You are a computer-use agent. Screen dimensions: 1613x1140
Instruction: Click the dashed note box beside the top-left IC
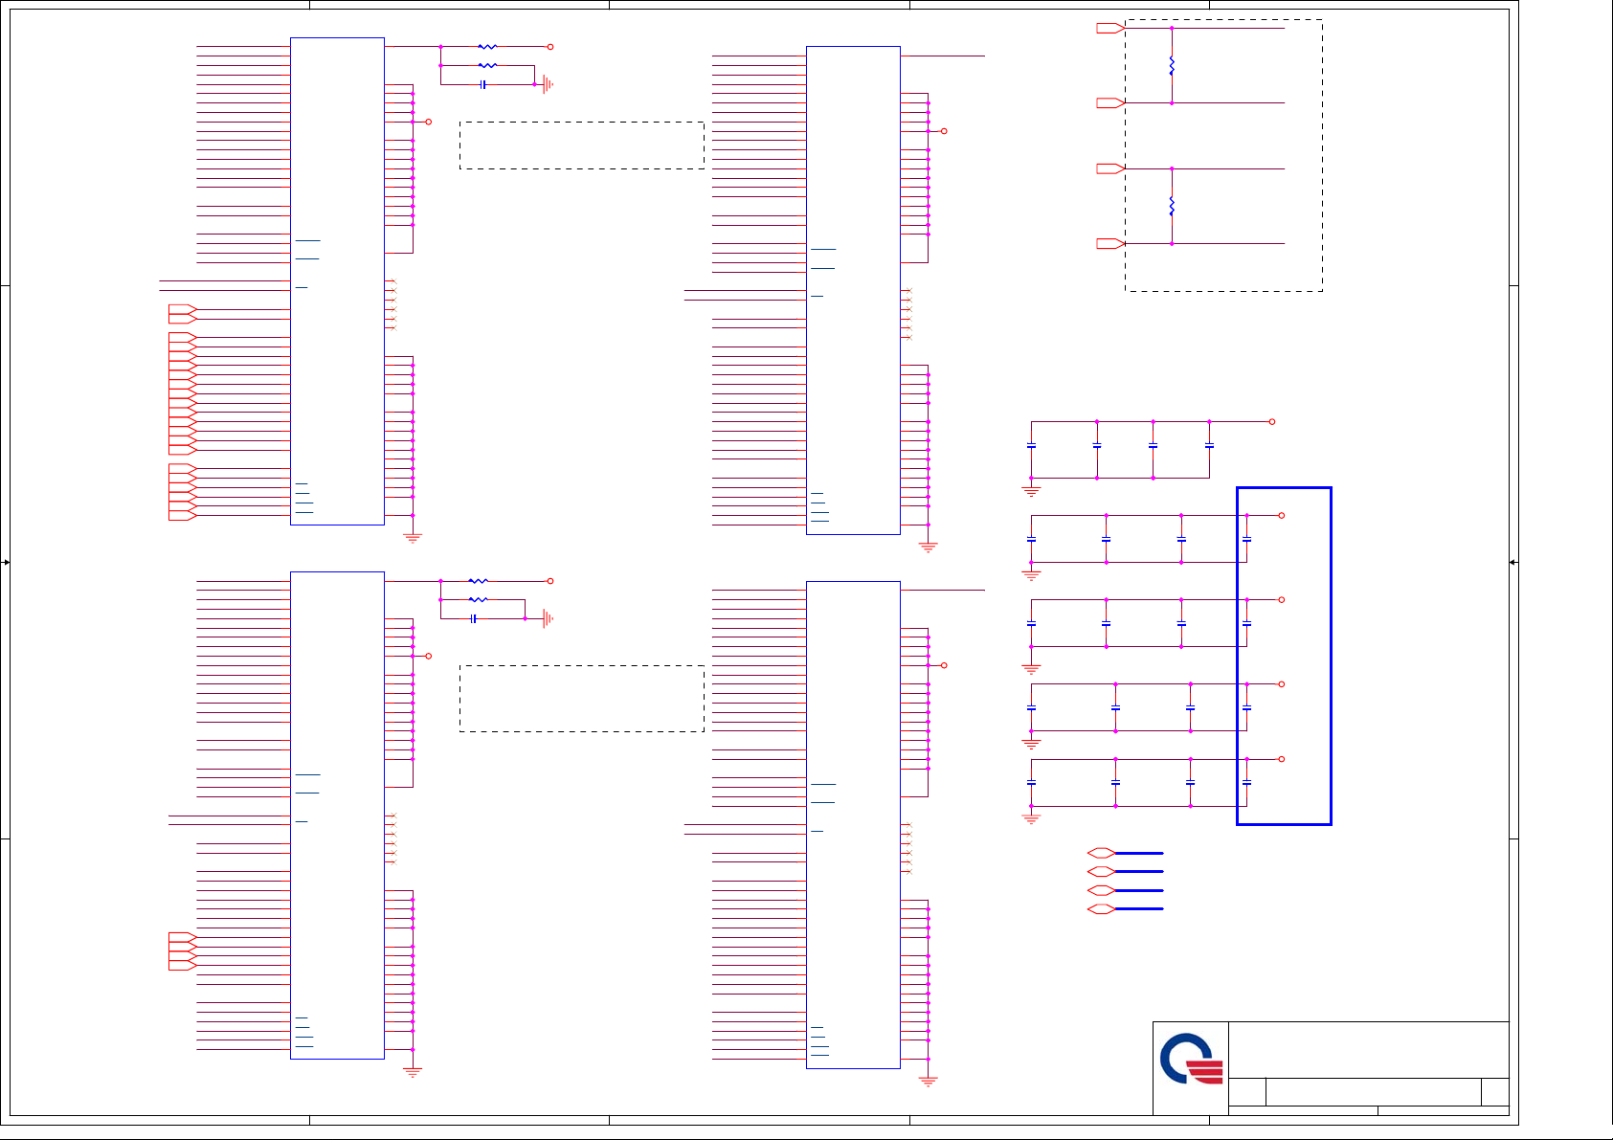click(x=582, y=145)
